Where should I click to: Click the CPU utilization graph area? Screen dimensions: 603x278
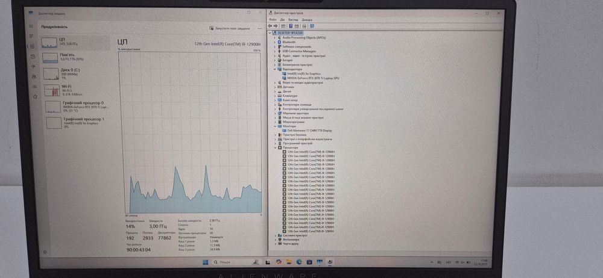coord(189,132)
